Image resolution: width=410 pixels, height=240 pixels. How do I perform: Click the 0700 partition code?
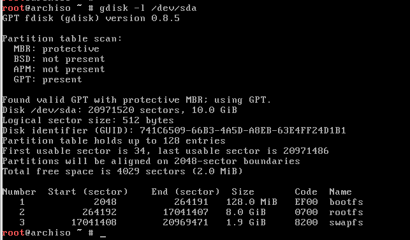point(306,212)
